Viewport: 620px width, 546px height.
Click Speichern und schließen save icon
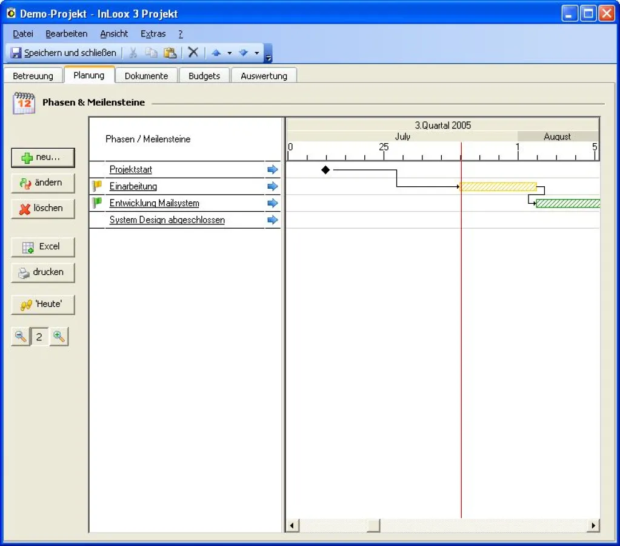[x=16, y=53]
